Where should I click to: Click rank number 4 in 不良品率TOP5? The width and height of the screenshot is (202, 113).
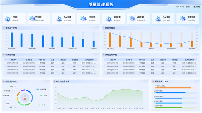pos(154,102)
